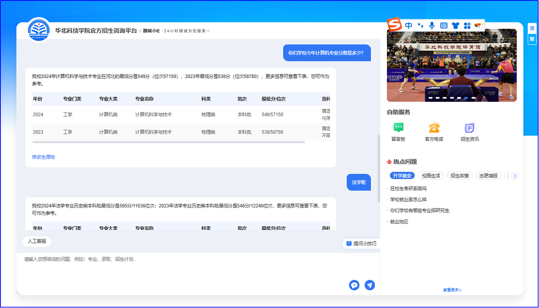Expand 查看更多 for more hot questions

pyautogui.click(x=452, y=290)
